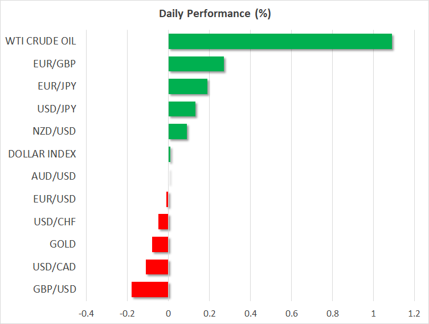Select the green WTI Crude Oil bar

[x=280, y=42]
